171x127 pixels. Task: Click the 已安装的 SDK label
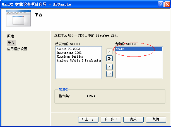68,44
